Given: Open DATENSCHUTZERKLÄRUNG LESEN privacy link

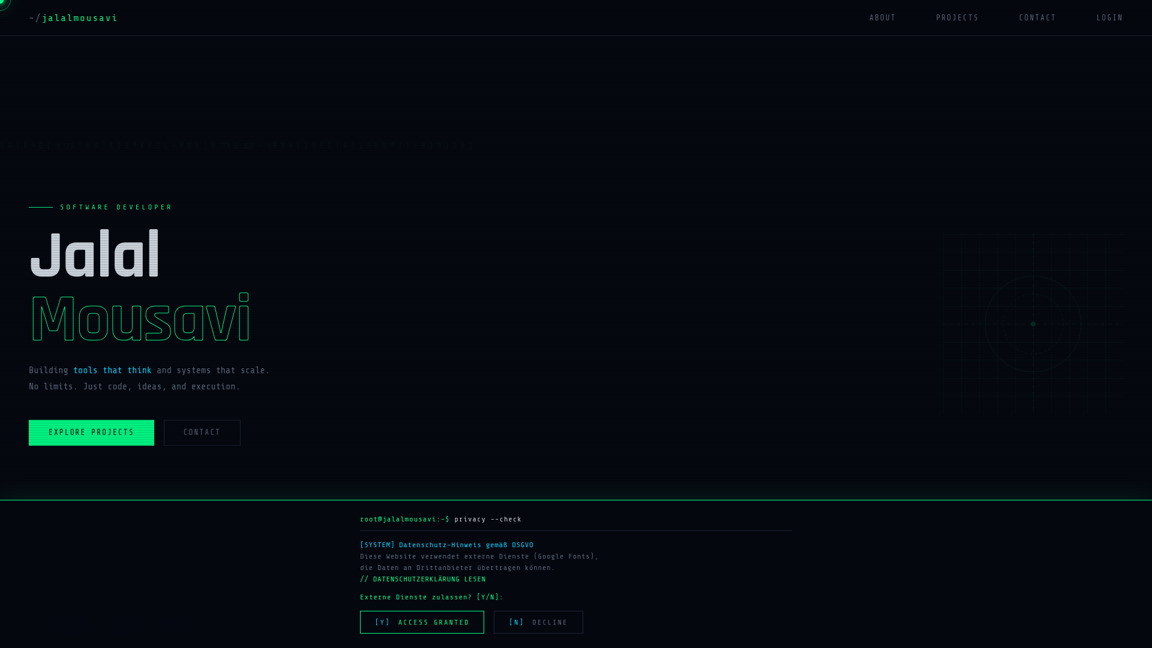Looking at the screenshot, I should coord(423,579).
